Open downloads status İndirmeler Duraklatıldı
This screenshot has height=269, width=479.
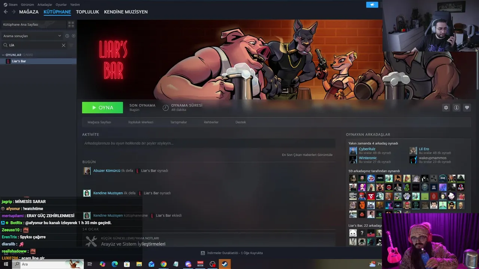[x=235, y=253]
